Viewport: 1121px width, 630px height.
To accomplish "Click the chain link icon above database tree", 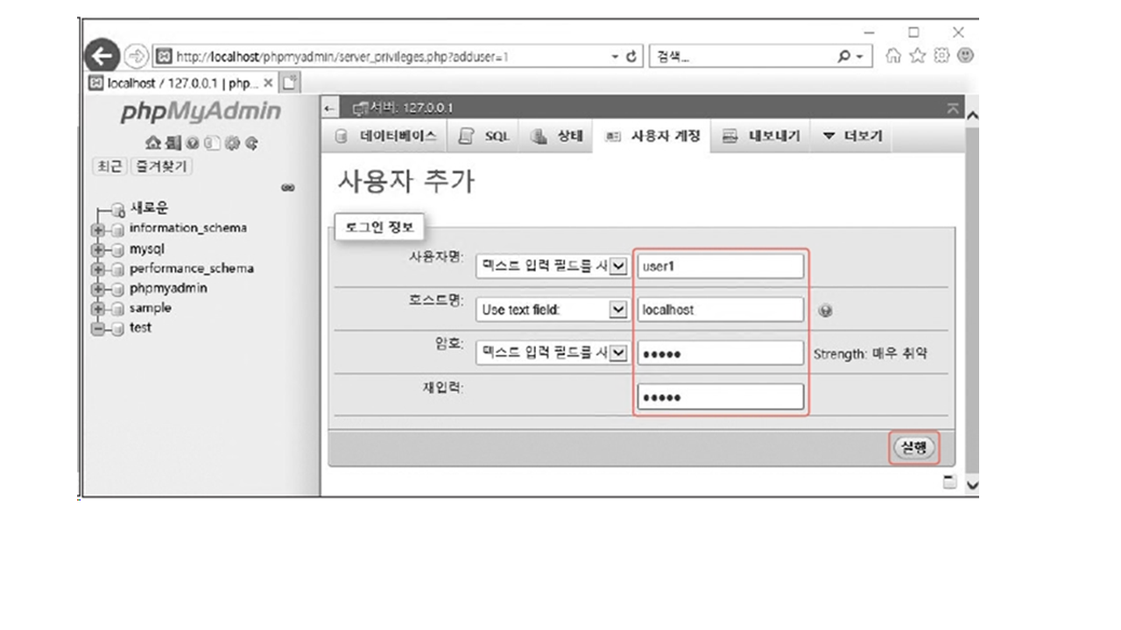I will point(287,187).
